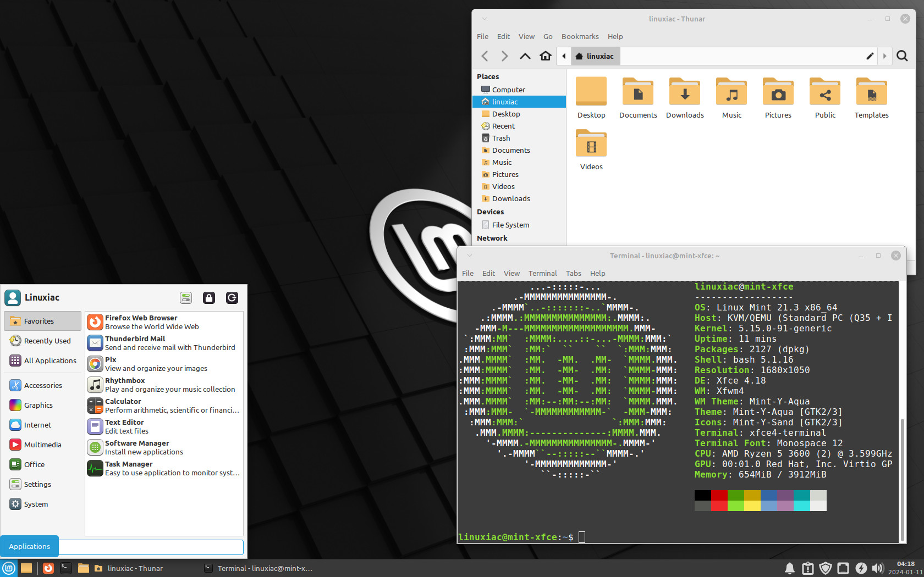This screenshot has height=577, width=924.
Task: Switch to Terminal window in taskbar
Action: [x=258, y=568]
